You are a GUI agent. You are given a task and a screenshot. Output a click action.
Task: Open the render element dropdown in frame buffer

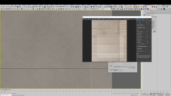[x=129, y=19]
